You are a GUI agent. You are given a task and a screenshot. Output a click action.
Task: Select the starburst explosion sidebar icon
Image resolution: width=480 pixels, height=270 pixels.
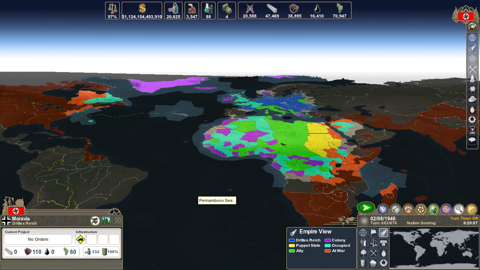(x=472, y=89)
